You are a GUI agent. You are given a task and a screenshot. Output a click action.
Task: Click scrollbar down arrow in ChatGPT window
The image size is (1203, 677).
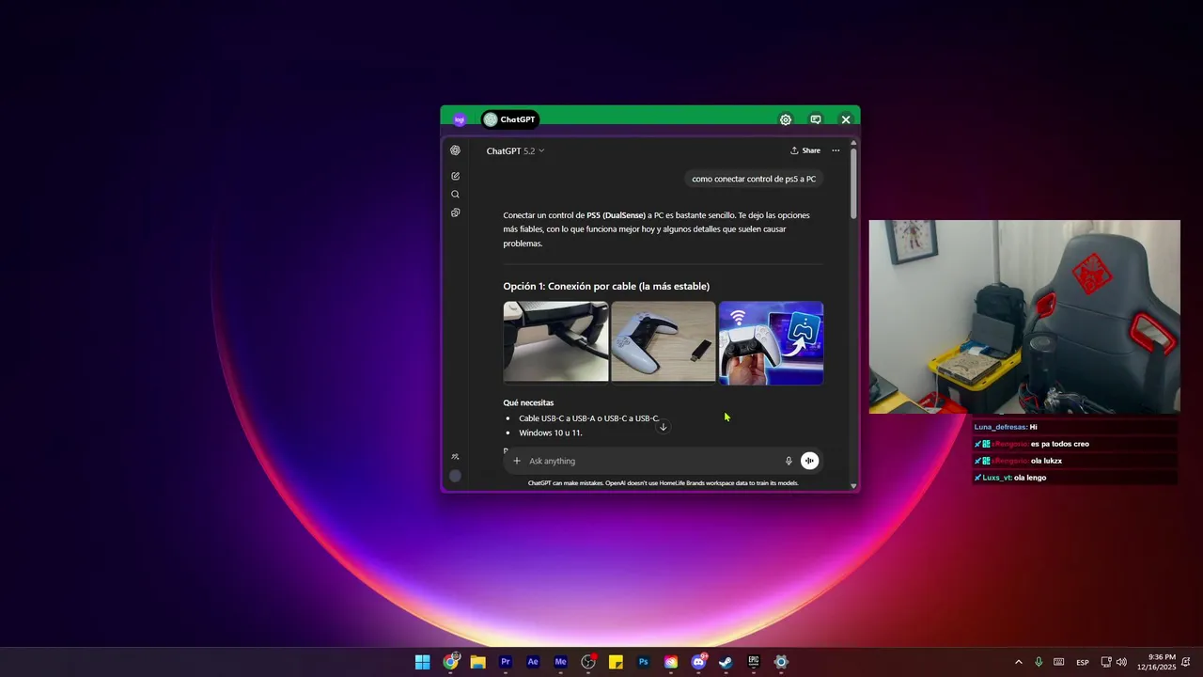point(853,486)
